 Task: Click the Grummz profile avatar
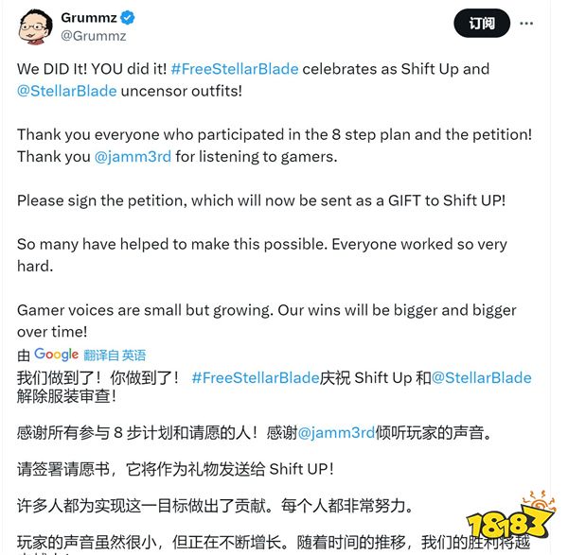pos(35,26)
